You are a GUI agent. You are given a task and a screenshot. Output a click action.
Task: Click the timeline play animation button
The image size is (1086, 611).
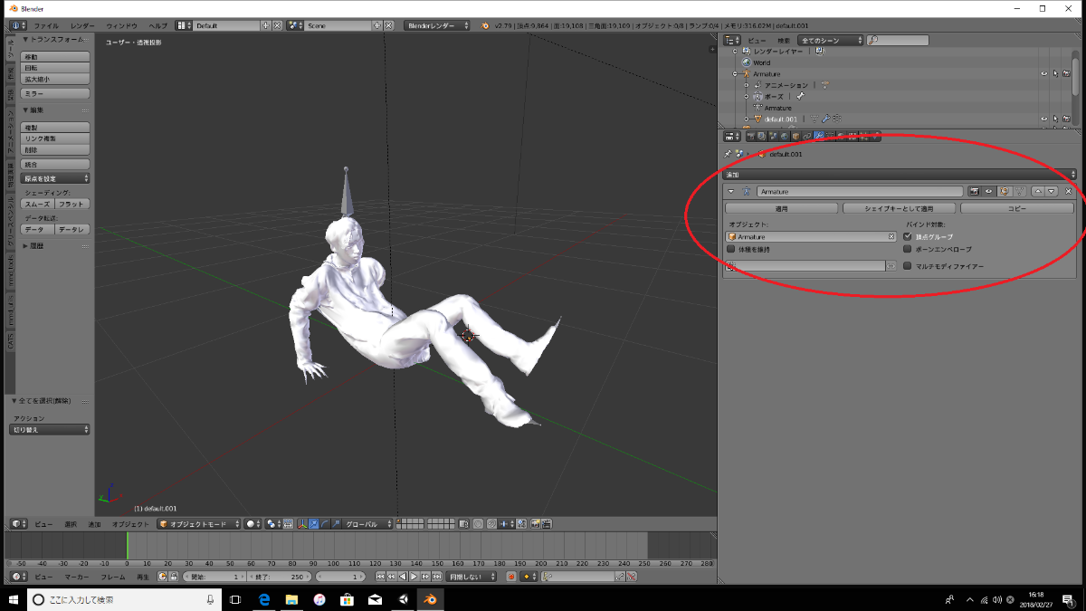pyautogui.click(x=414, y=577)
